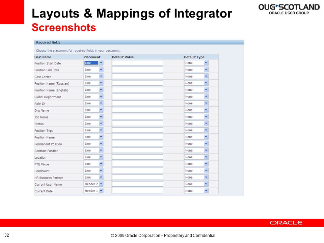
Task: Open Placement dropdown for Headcount
Action: click(93, 170)
